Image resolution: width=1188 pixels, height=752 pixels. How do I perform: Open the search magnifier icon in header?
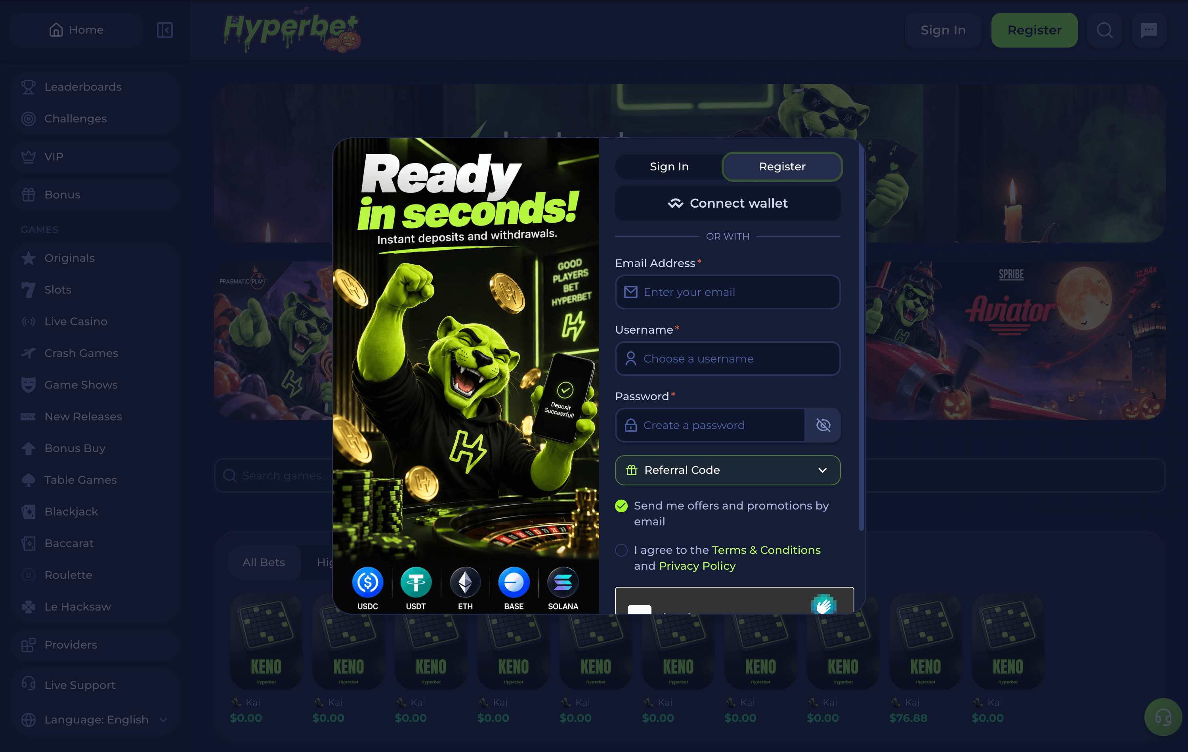click(x=1105, y=30)
